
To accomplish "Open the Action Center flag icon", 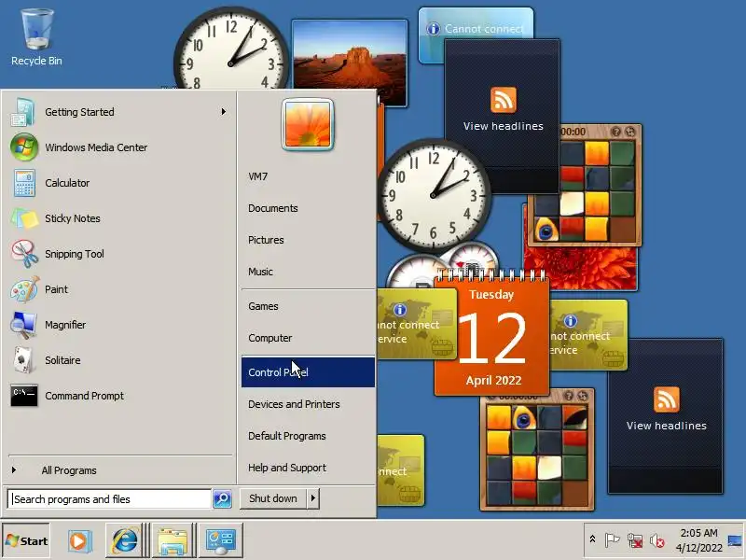I will click(x=613, y=540).
